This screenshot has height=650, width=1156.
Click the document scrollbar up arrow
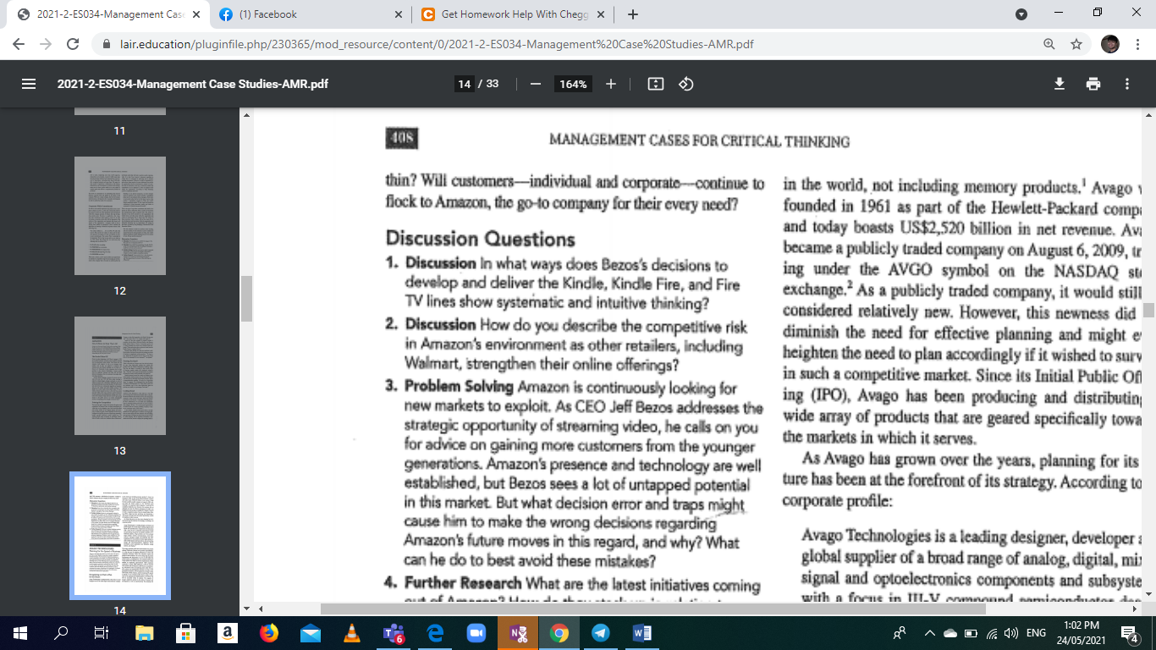pyautogui.click(x=1148, y=113)
